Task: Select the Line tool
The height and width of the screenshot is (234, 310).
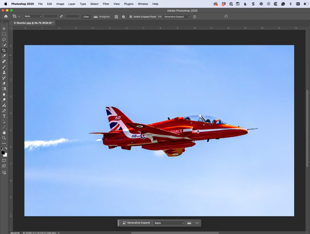Action: click(x=4, y=127)
